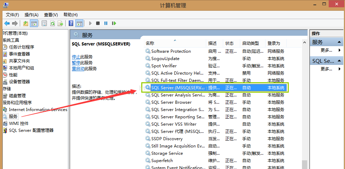Sort services by the 名称 column header
This screenshot has height=169, width=345.
(150, 43)
